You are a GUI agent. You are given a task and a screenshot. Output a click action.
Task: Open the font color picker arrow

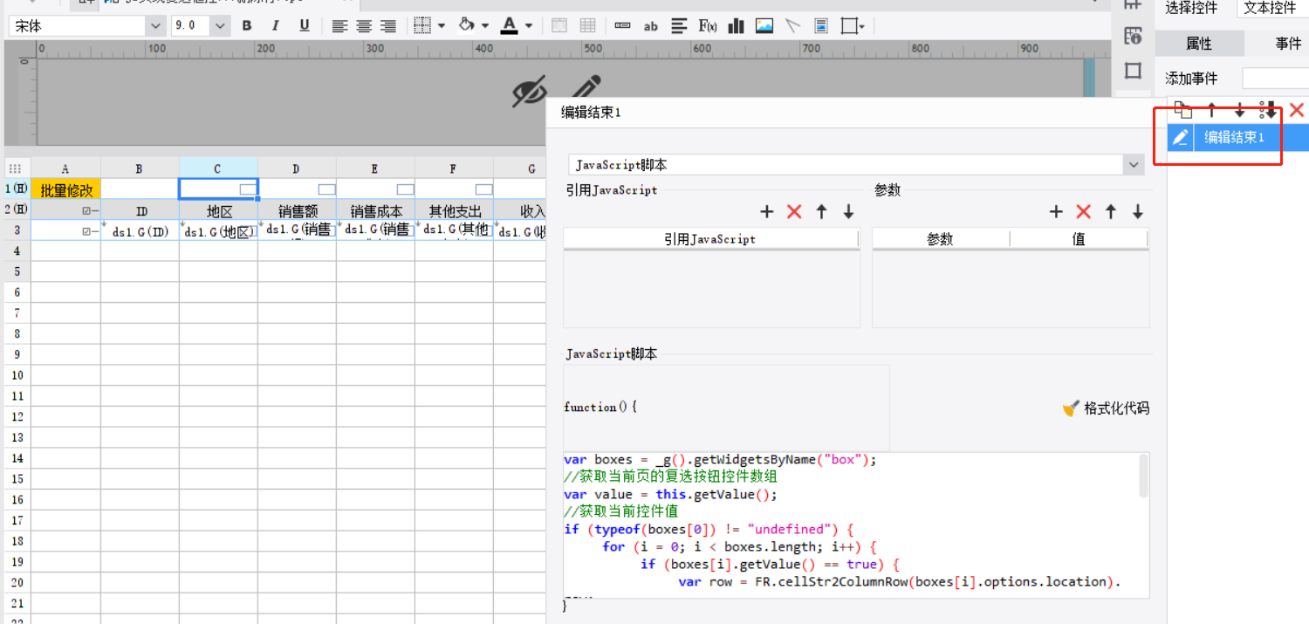(x=529, y=26)
